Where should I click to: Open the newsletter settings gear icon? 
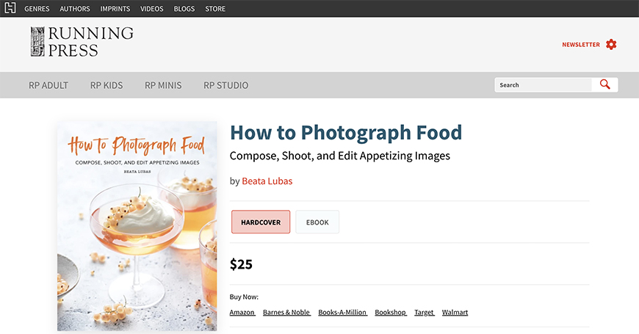(611, 44)
